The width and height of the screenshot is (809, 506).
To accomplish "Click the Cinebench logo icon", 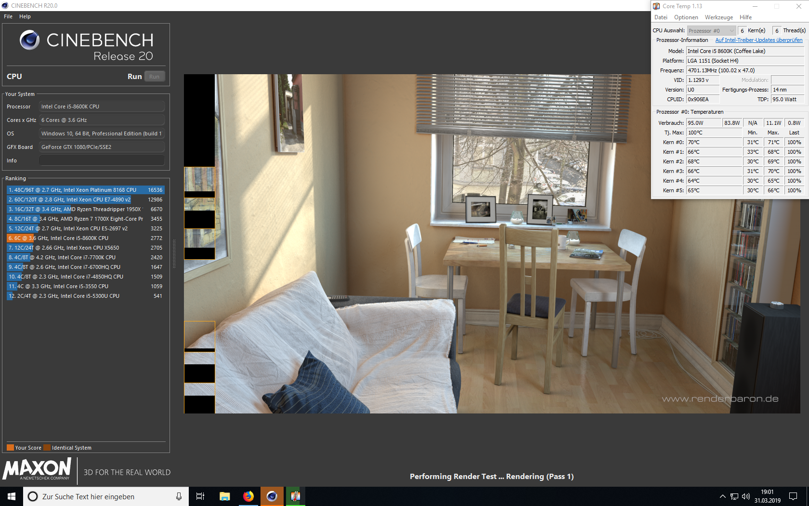I will point(29,40).
